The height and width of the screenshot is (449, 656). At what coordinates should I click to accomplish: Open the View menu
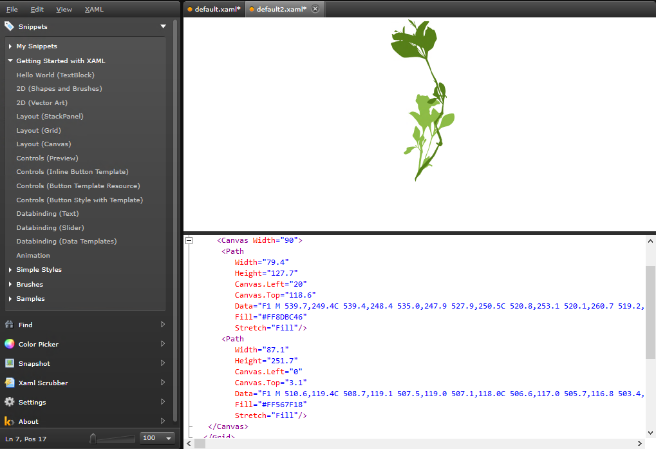point(64,9)
